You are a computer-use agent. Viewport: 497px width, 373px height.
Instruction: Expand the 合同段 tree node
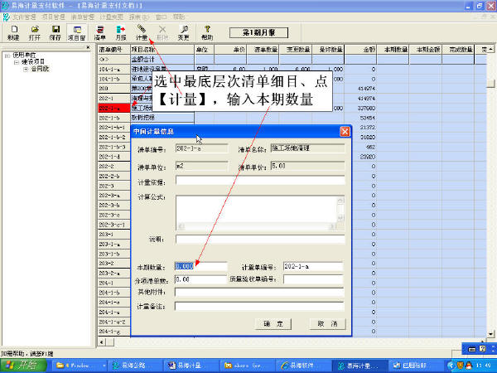26,69
